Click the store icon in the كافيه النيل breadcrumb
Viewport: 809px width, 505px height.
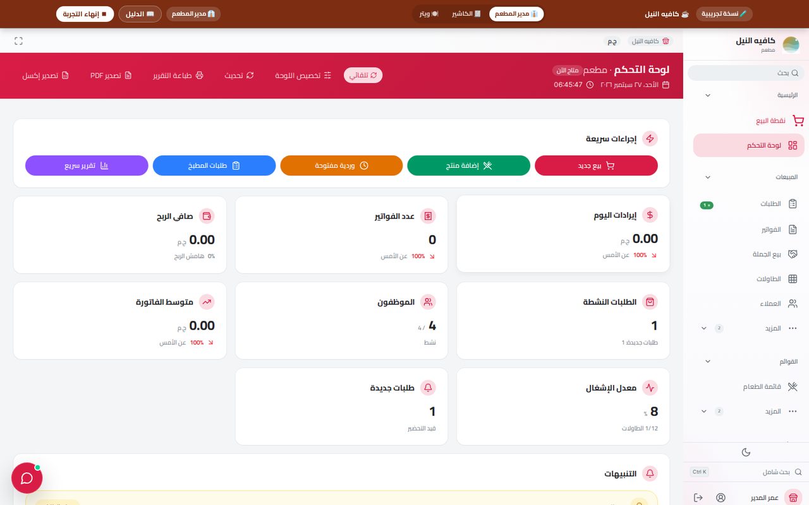tap(666, 41)
